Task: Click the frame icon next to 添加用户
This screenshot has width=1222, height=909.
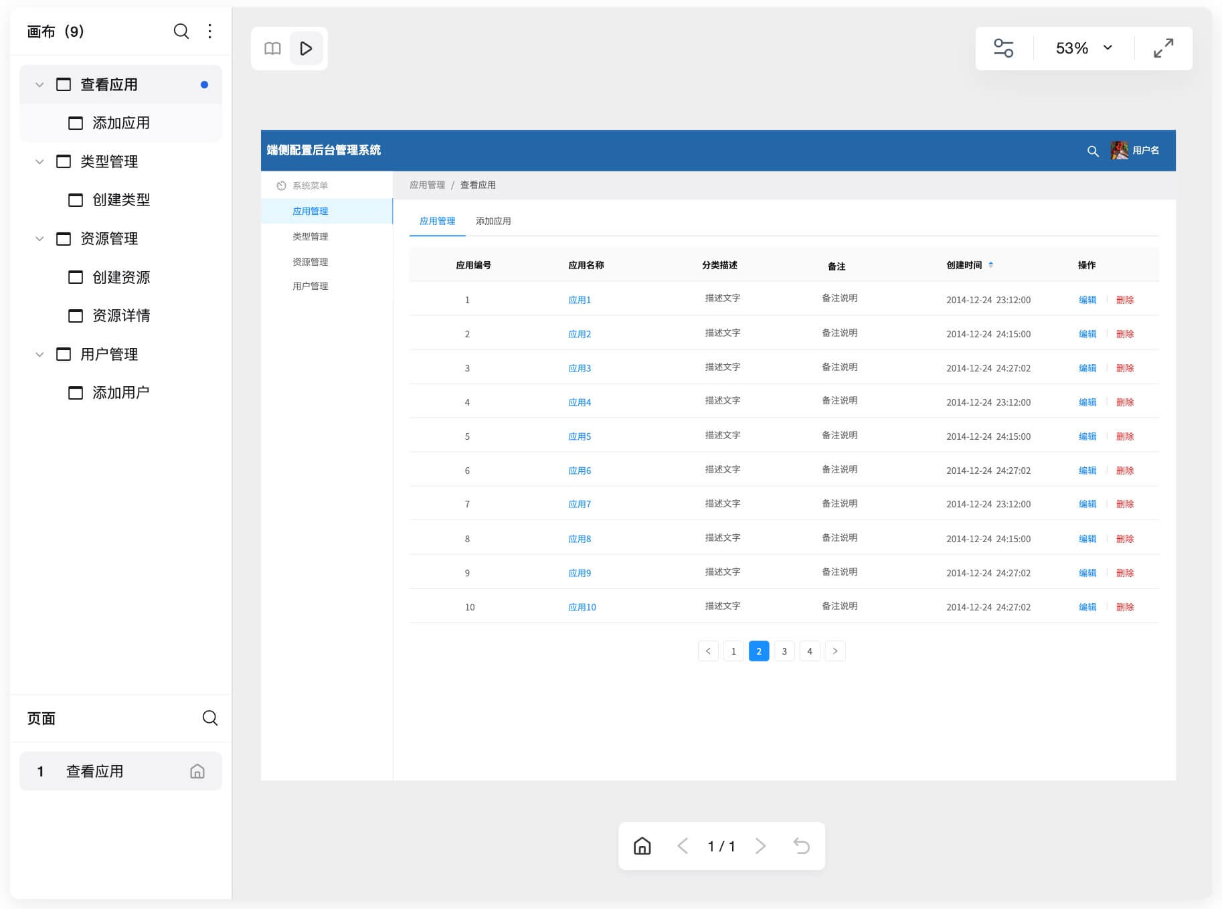Action: coord(76,393)
